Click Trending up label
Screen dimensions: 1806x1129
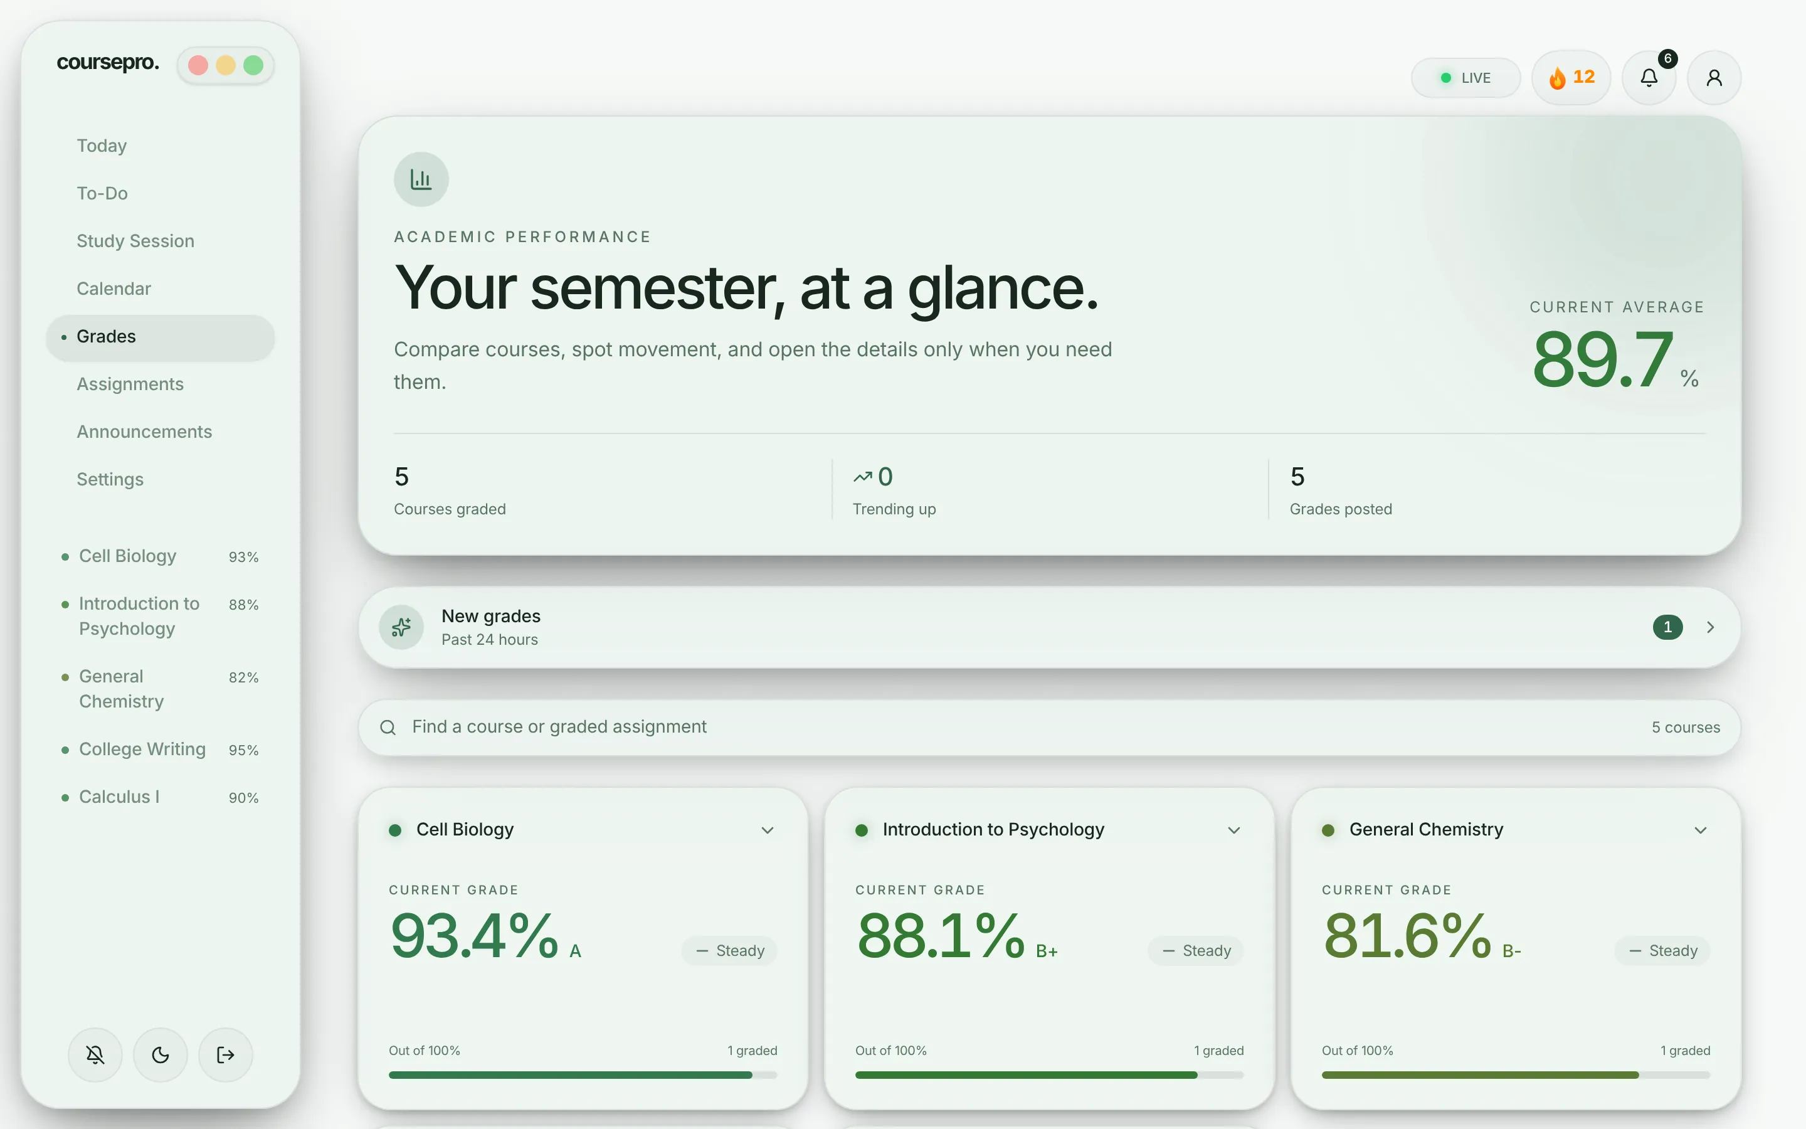[894, 509]
